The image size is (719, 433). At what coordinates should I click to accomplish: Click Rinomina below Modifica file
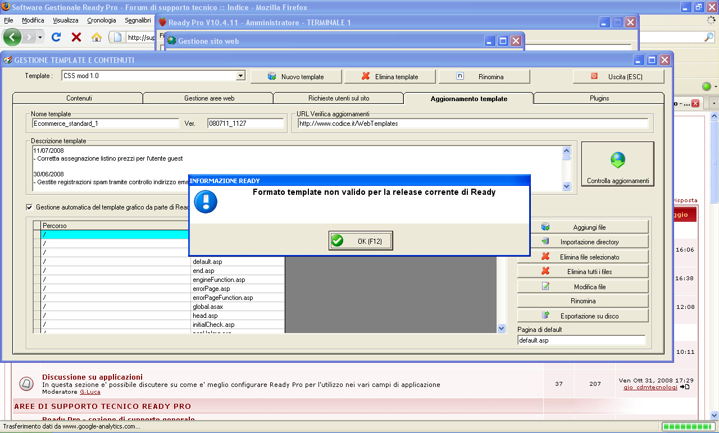click(583, 301)
